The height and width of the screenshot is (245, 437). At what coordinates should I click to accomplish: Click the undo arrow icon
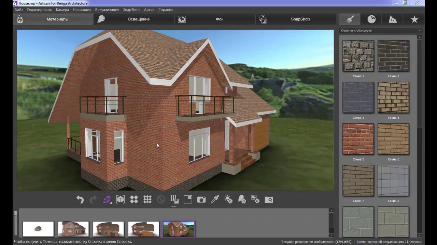(x=80, y=199)
